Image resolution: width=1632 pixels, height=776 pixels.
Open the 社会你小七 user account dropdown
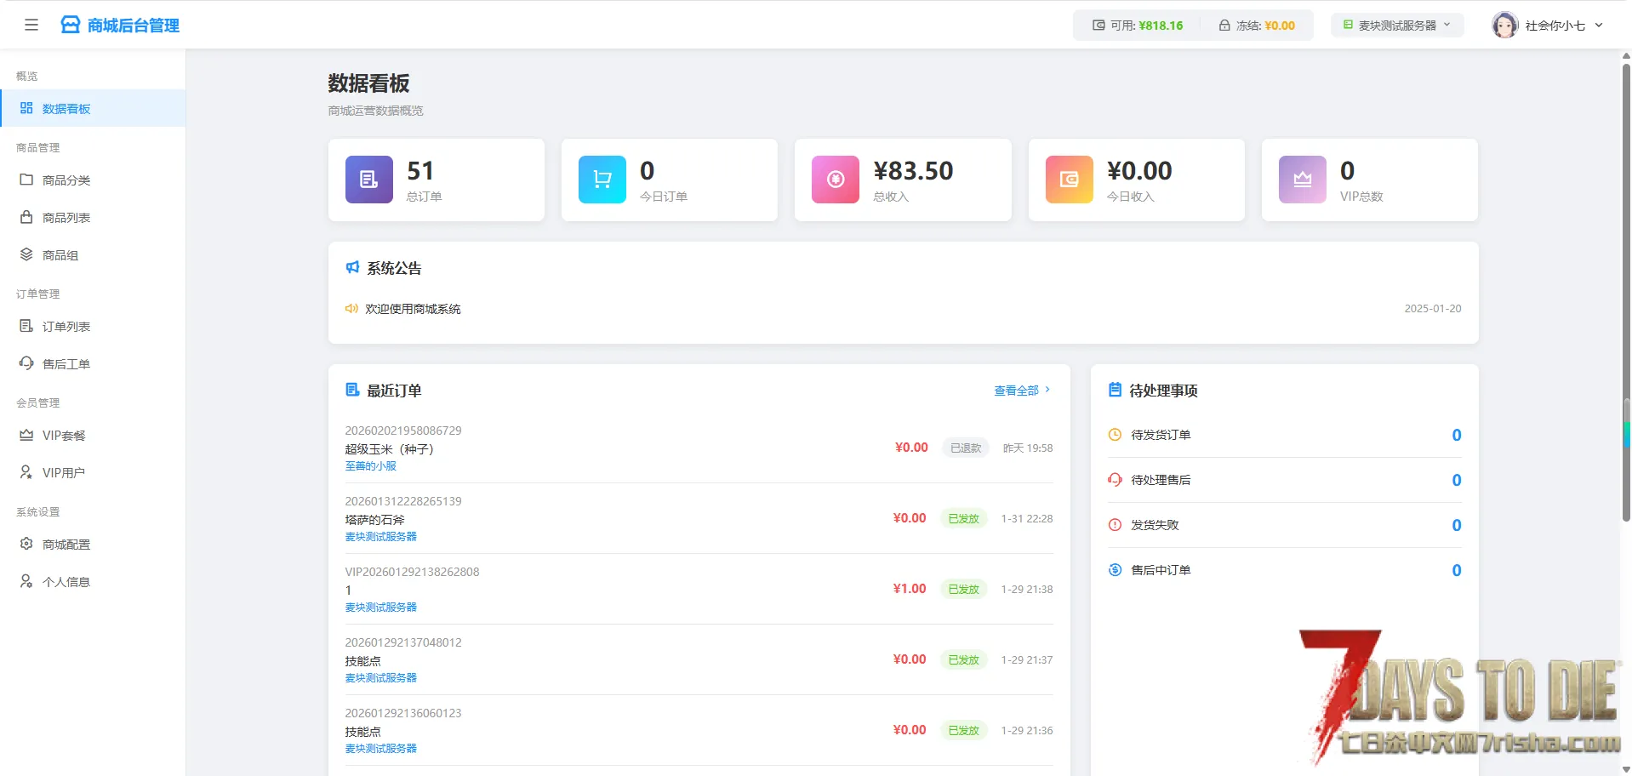1563,26
